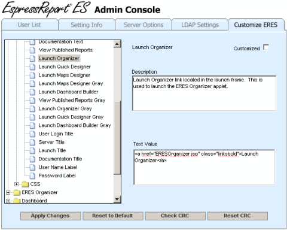The height and width of the screenshot is (230, 287).
Task: Click the document icon beside Launch Maps Designer Gray
Action: 32,83
